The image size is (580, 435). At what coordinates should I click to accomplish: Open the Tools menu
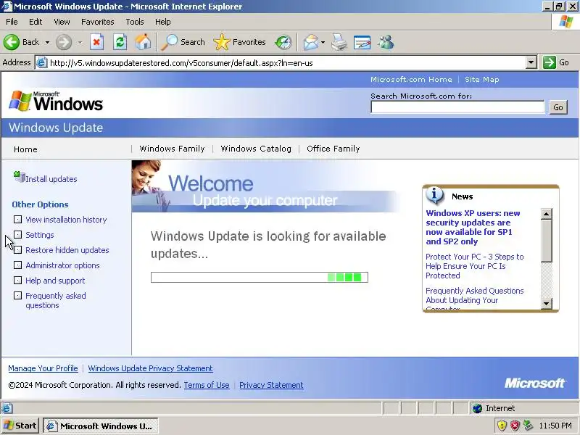[135, 22]
